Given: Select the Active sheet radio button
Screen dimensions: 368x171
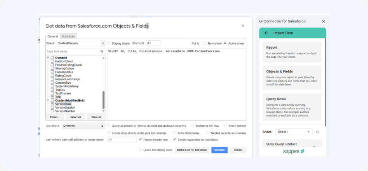Looking at the screenshot, I should (225, 43).
